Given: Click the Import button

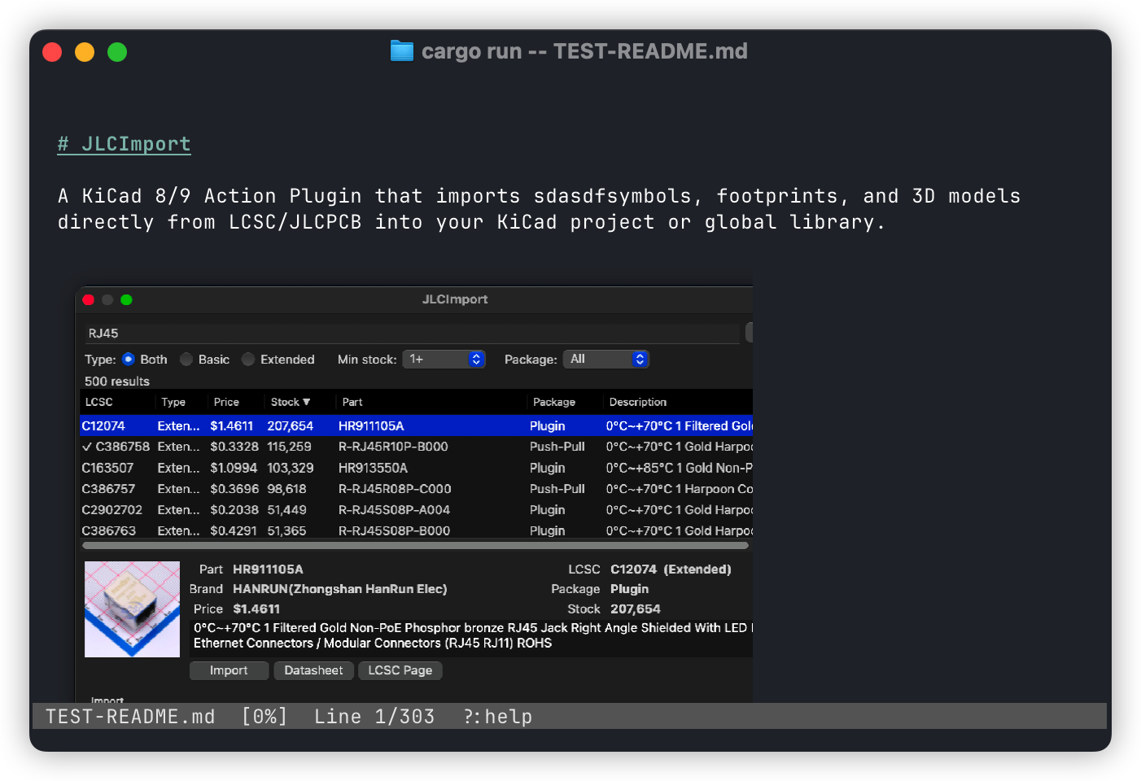Looking at the screenshot, I should 229,670.
